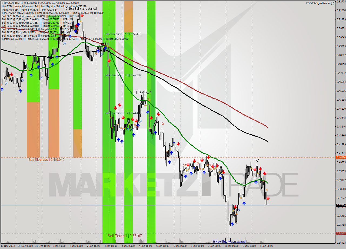Screen dimensions: 346x249
Task: Click the '0 New Buy Wave started' text
Action: point(229,242)
